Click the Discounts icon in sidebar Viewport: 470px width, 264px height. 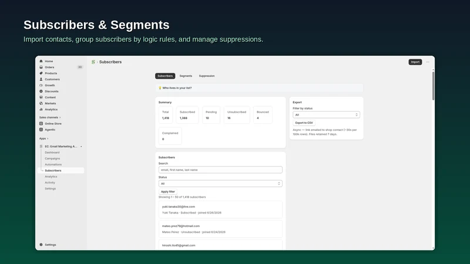click(41, 92)
